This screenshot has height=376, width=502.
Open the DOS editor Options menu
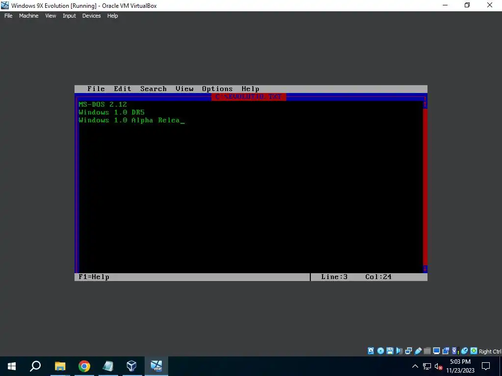(217, 89)
